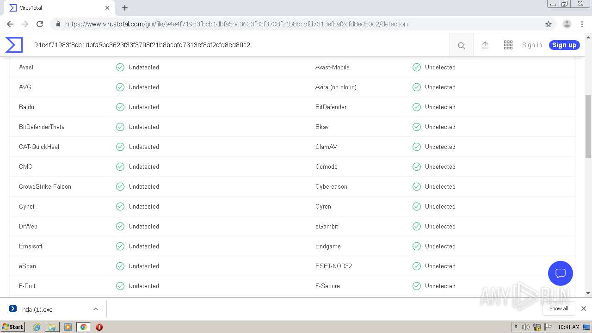This screenshot has height=333, width=592.
Task: Click CrowdStrike Falcon check icon
Action: [x=120, y=186]
